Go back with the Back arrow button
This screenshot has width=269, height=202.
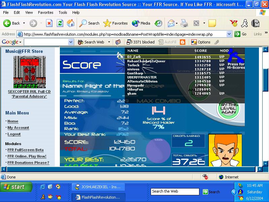tap(11, 23)
